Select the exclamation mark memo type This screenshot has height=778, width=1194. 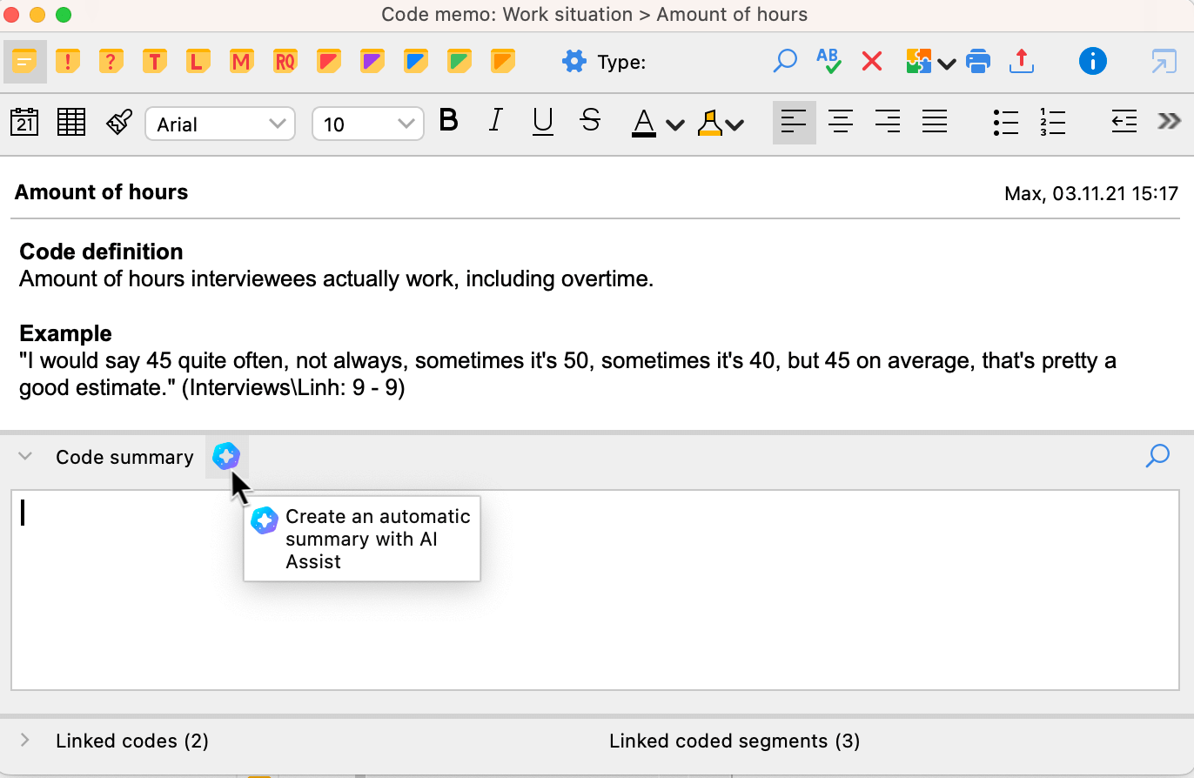[x=68, y=62]
